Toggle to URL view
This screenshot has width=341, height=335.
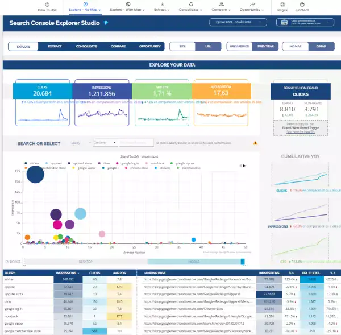click(x=208, y=46)
